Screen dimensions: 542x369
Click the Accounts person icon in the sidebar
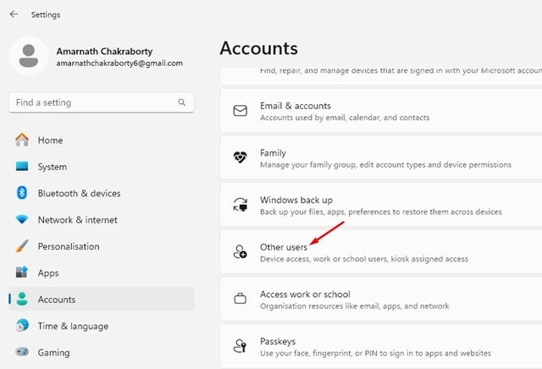pyautogui.click(x=22, y=299)
